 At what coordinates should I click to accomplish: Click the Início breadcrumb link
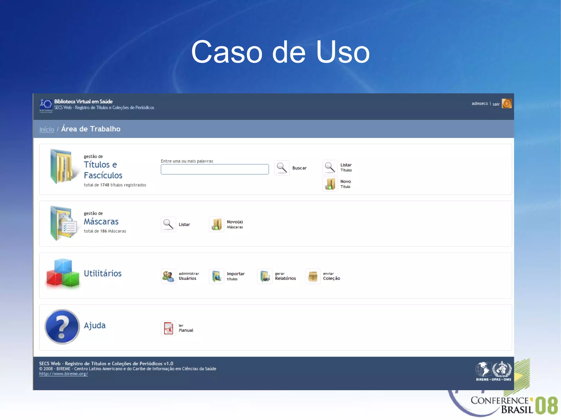(x=47, y=129)
